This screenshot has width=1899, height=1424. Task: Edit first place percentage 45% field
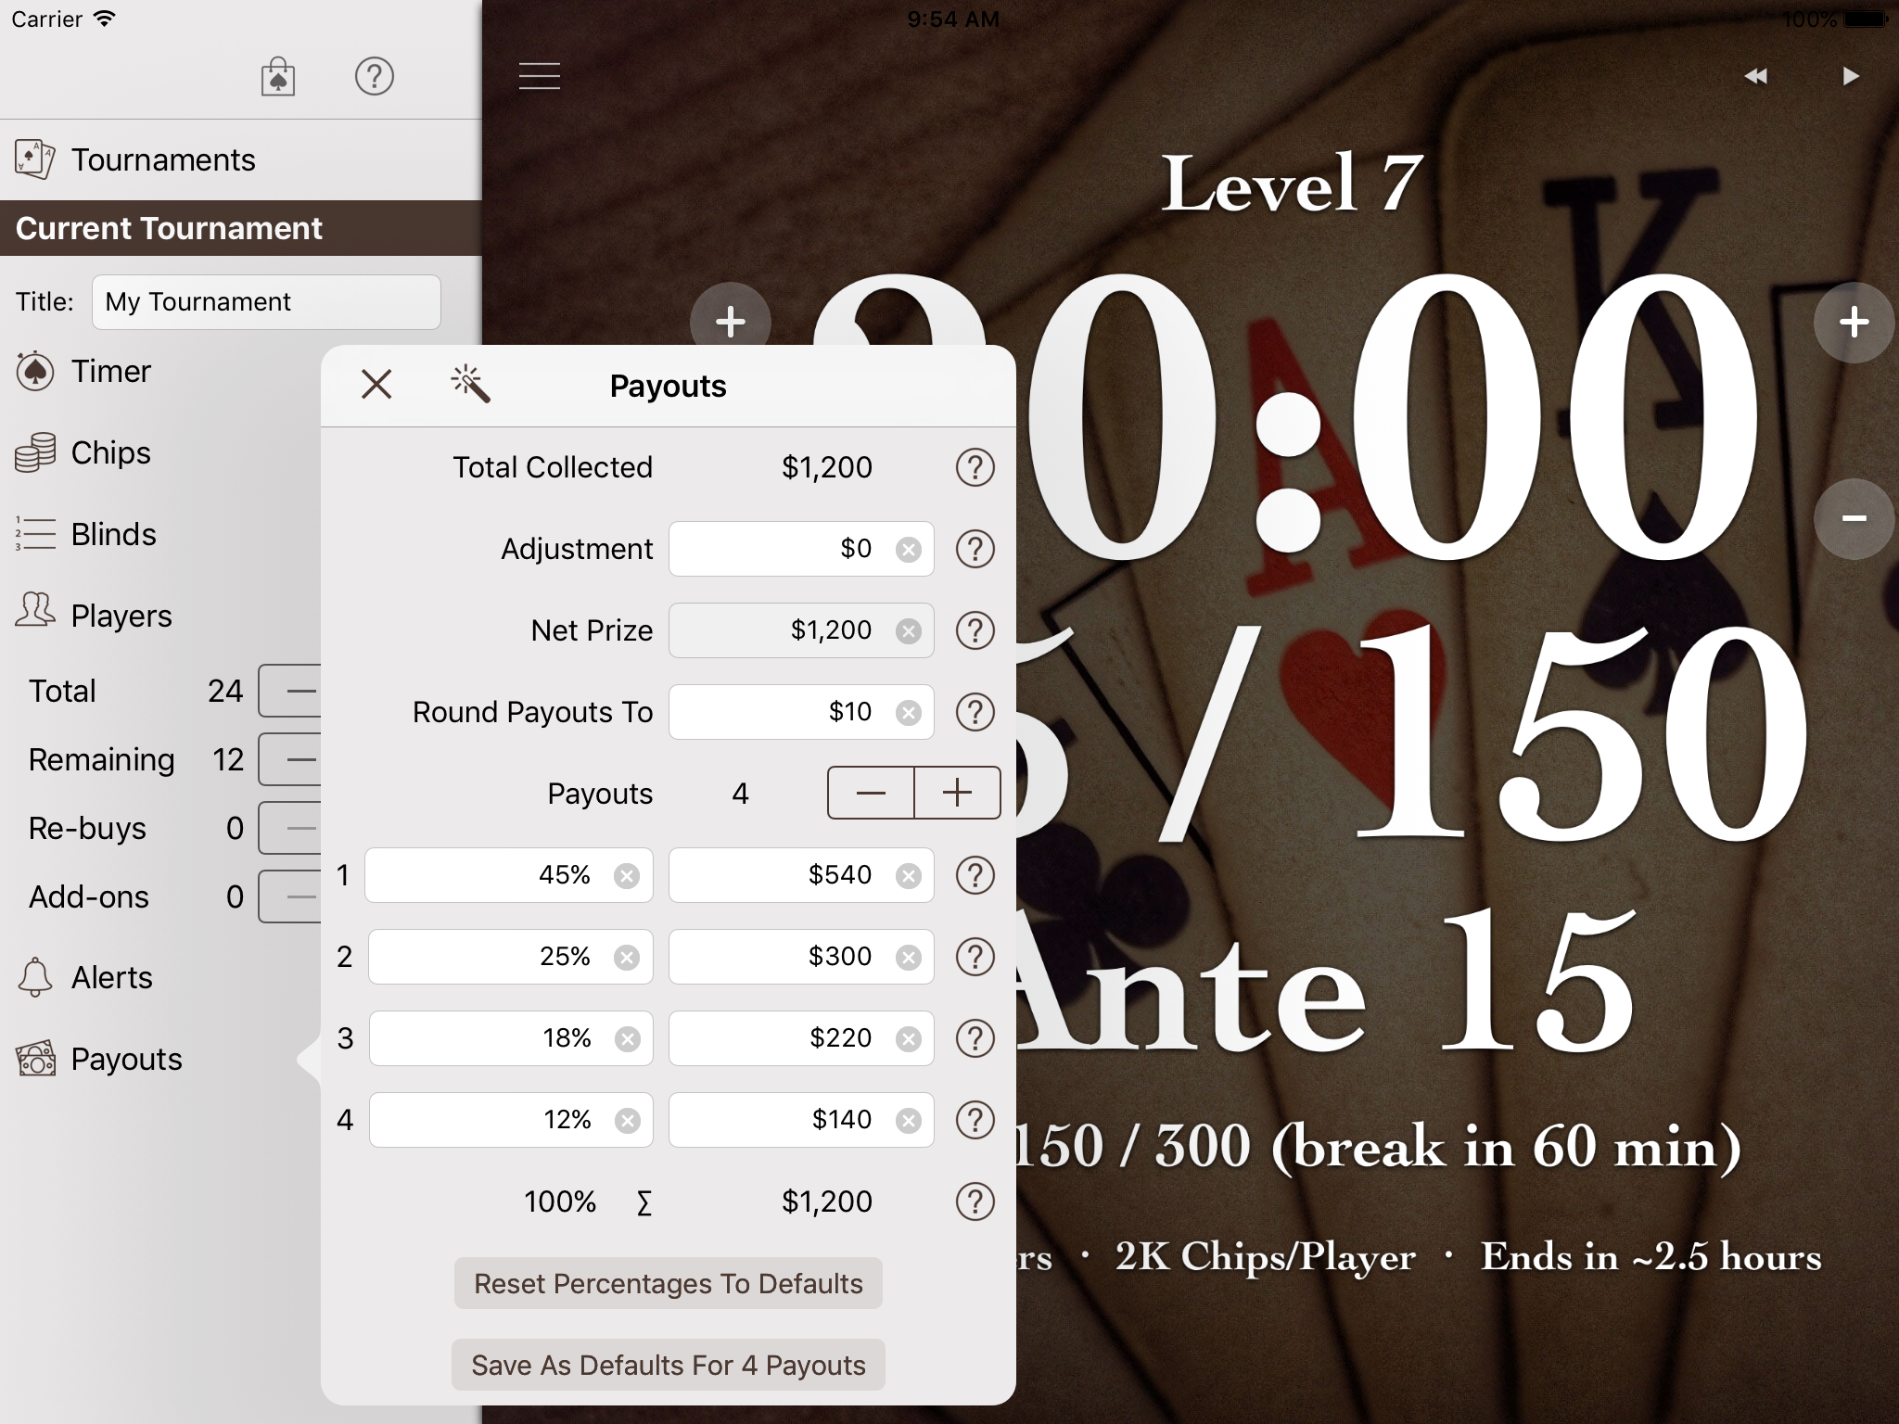pos(509,875)
